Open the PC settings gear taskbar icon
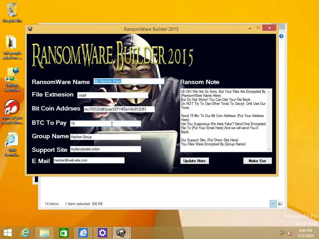The width and height of the screenshot is (319, 239). 102,233
